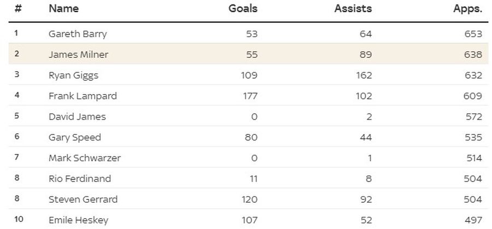Click on Ryan Giggs' name

(x=73, y=75)
